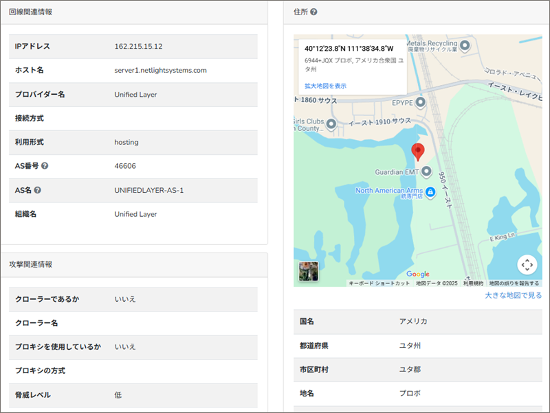Open 大きな地図で見る link
Screen dimensions: 550x413
pyautogui.click(x=513, y=296)
